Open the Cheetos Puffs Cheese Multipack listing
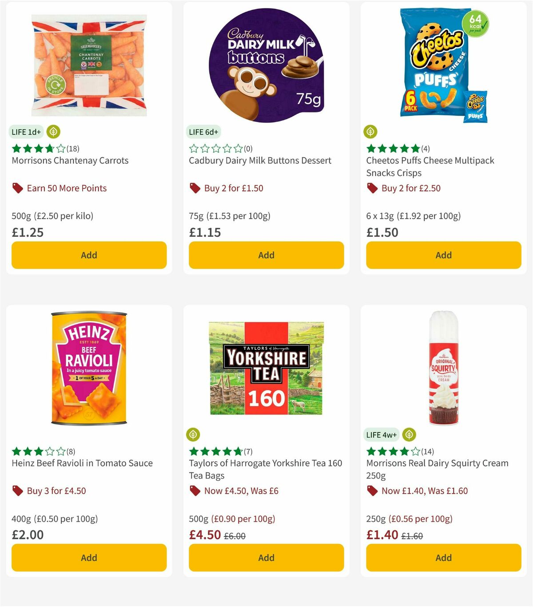Image resolution: width=533 pixels, height=607 pixels. [x=430, y=166]
